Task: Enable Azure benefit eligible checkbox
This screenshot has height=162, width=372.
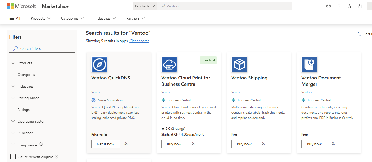Action: [13, 157]
